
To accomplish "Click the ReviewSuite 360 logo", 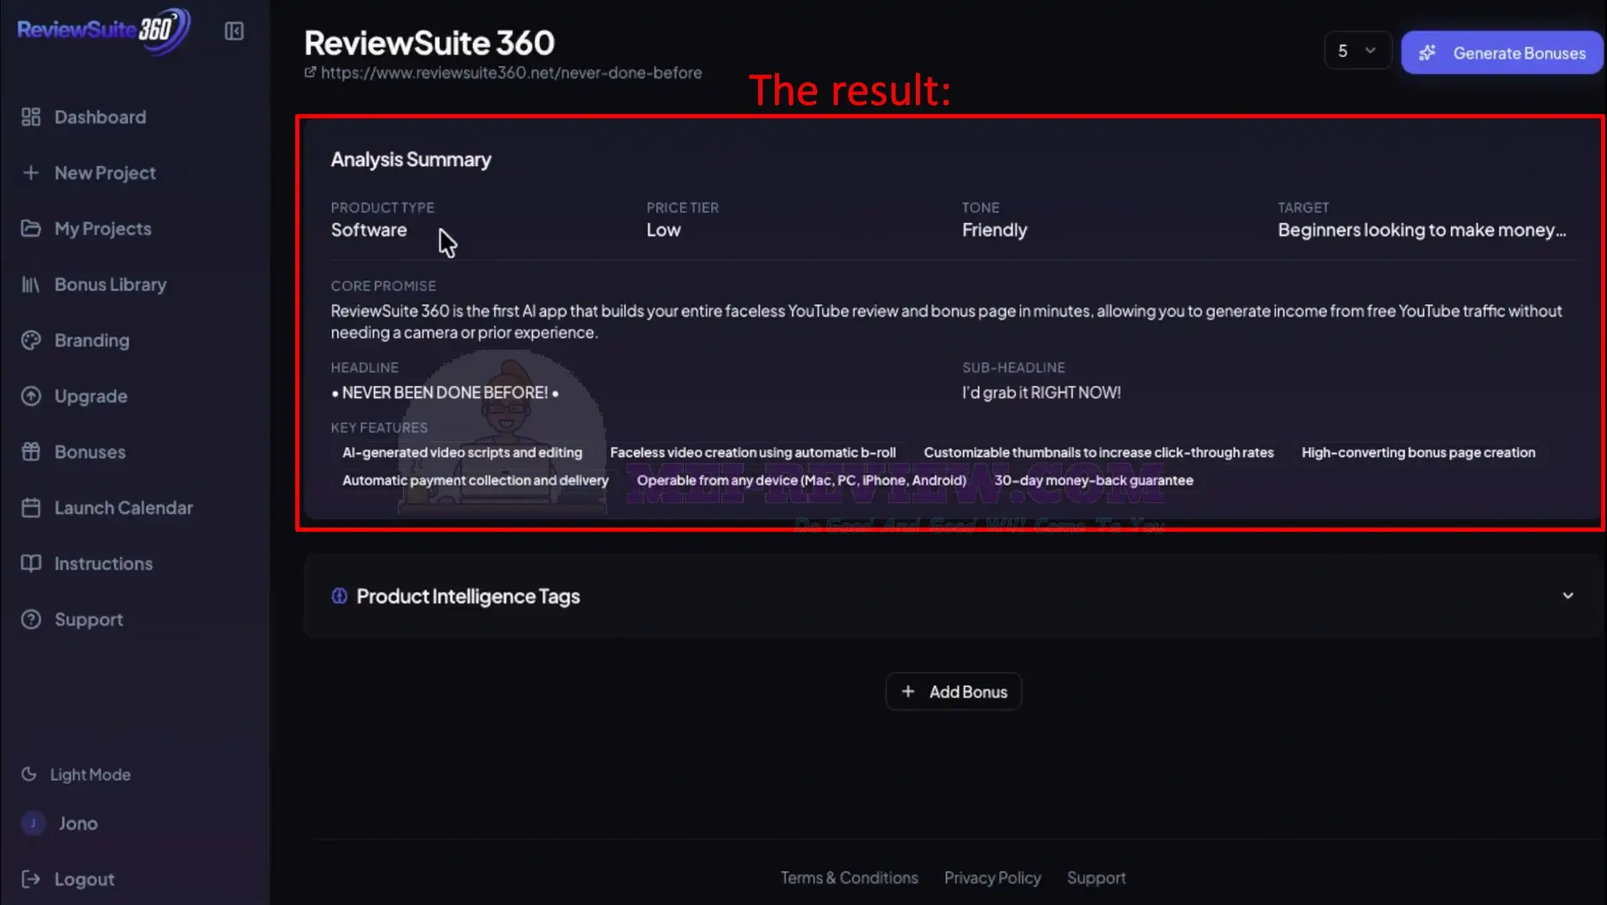I will click(x=103, y=30).
